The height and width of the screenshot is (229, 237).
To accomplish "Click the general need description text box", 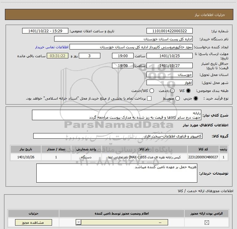I will pyautogui.click(x=117, y=115).
